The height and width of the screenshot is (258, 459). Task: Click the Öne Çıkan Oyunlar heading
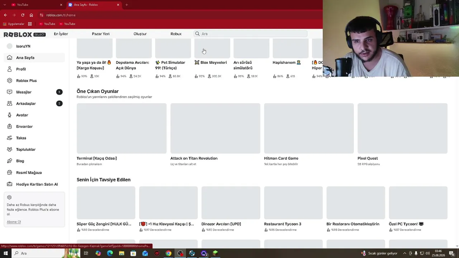(x=98, y=91)
